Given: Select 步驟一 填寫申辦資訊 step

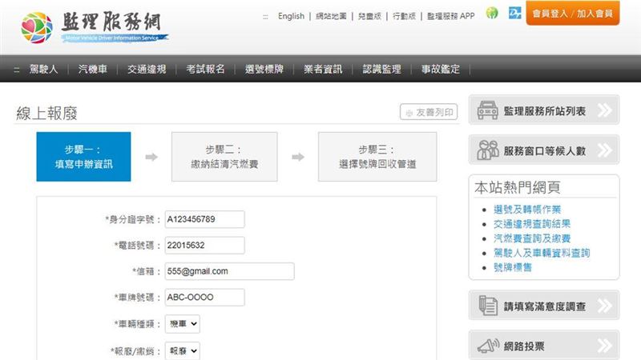Looking at the screenshot, I should (83, 156).
